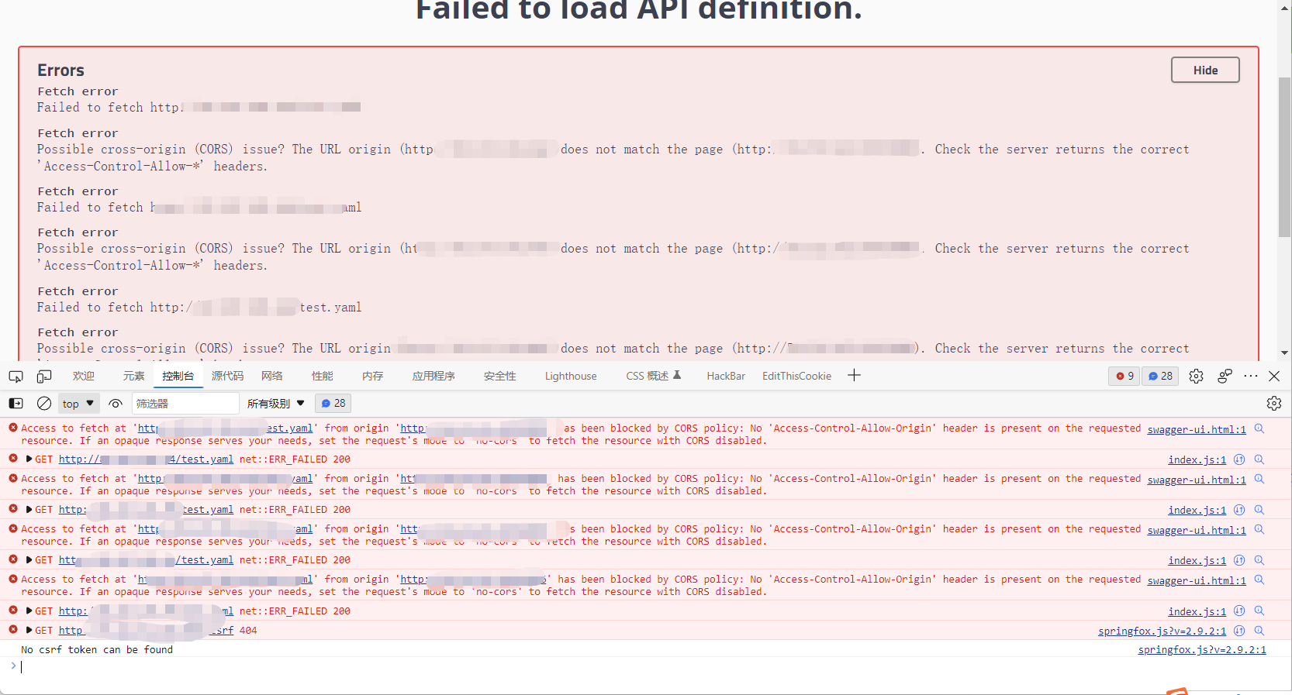Image resolution: width=1292 pixels, height=695 pixels.
Task: Switch to the 欢迎 tab
Action: [84, 376]
